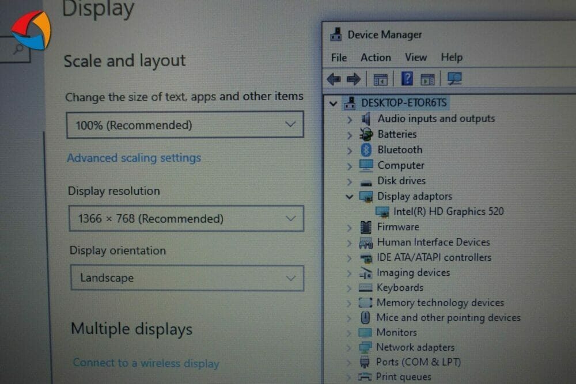The height and width of the screenshot is (384, 576).
Task: Click the Bluetooth category icon
Action: (x=366, y=150)
